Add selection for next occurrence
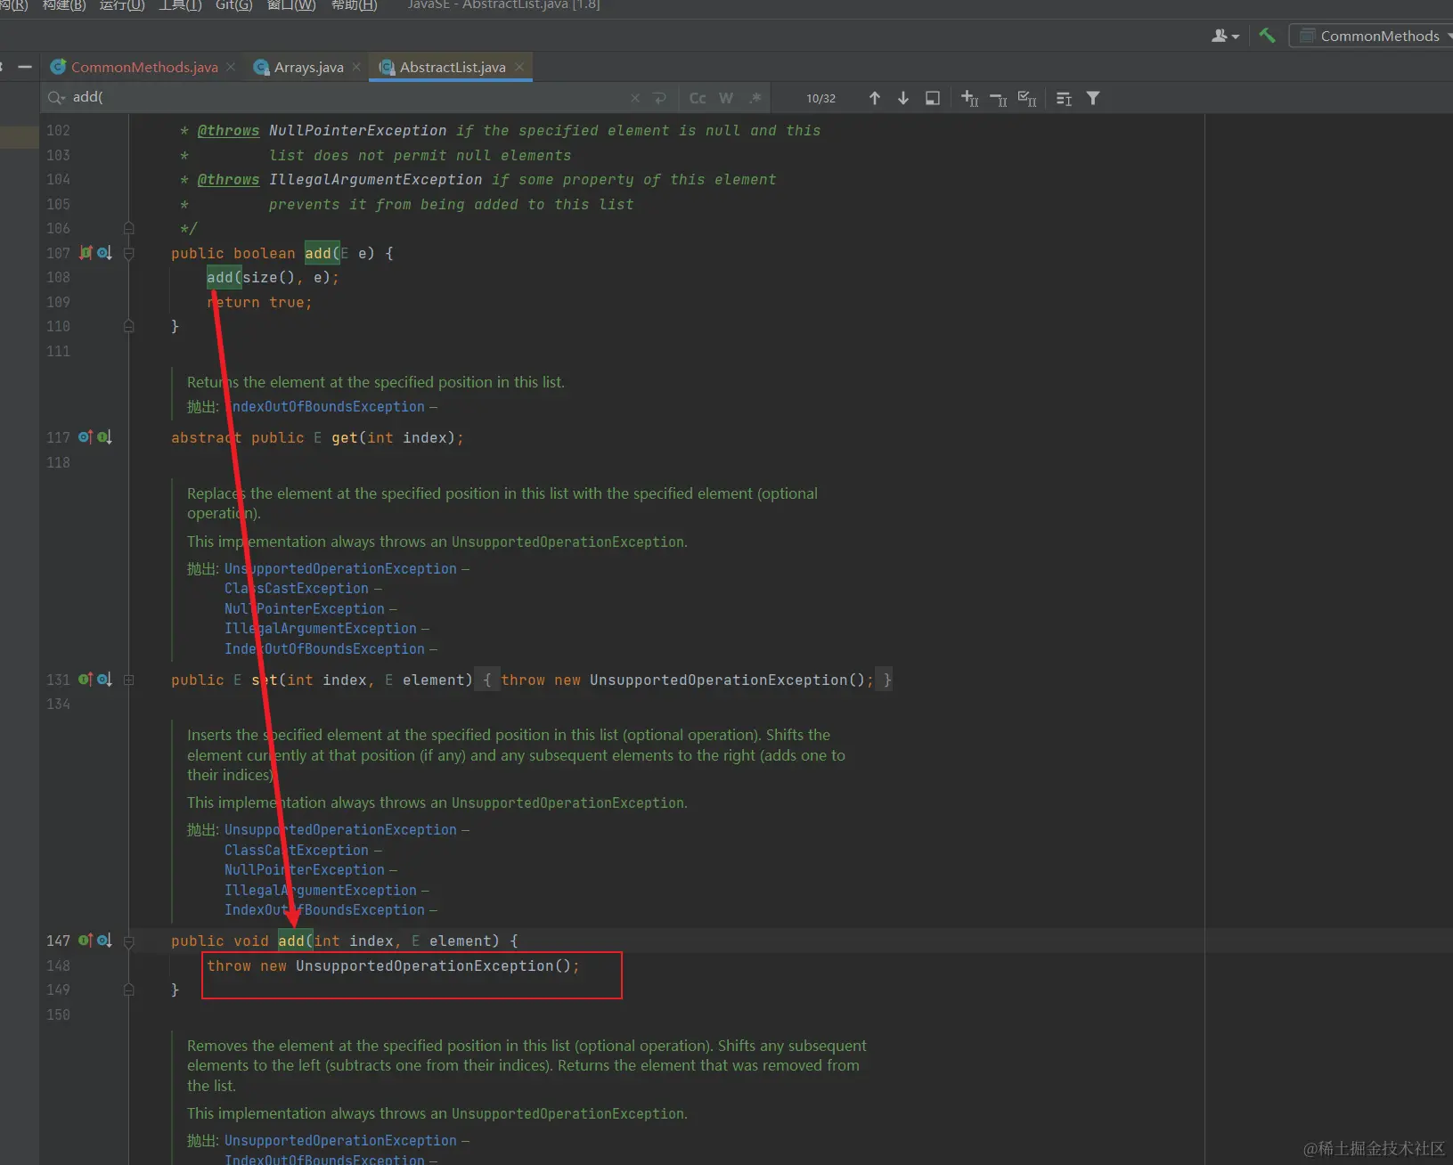This screenshot has width=1453, height=1165. (x=970, y=98)
